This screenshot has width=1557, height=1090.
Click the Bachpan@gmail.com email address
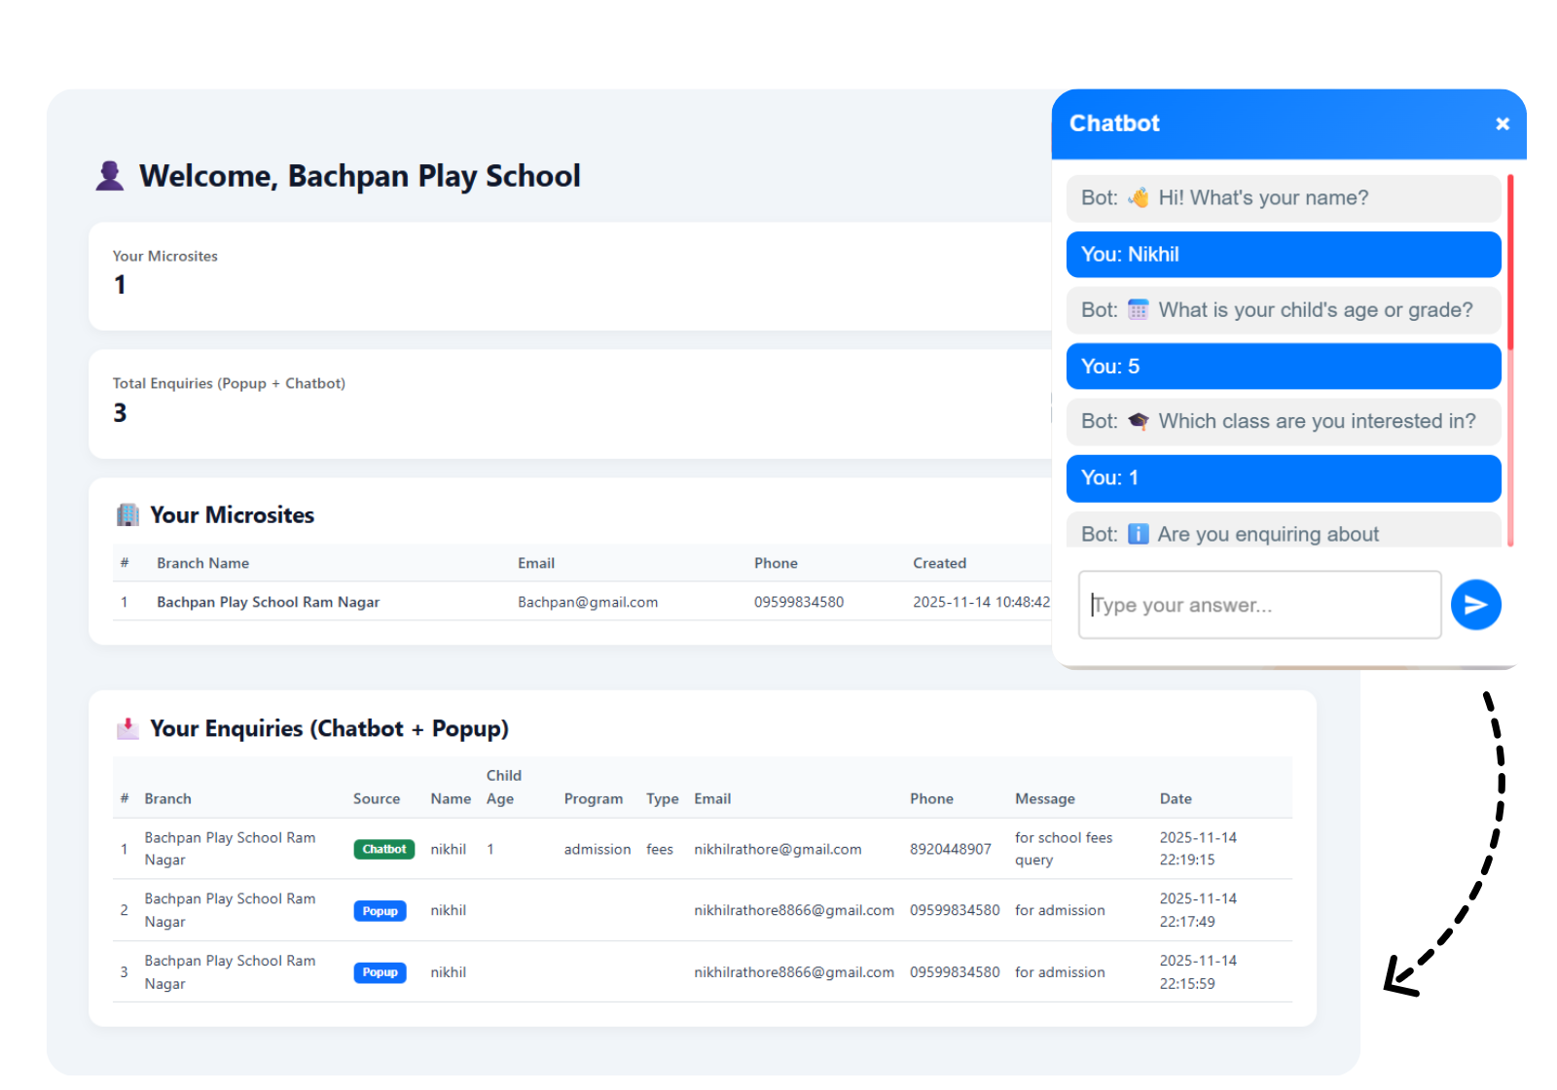tap(588, 602)
